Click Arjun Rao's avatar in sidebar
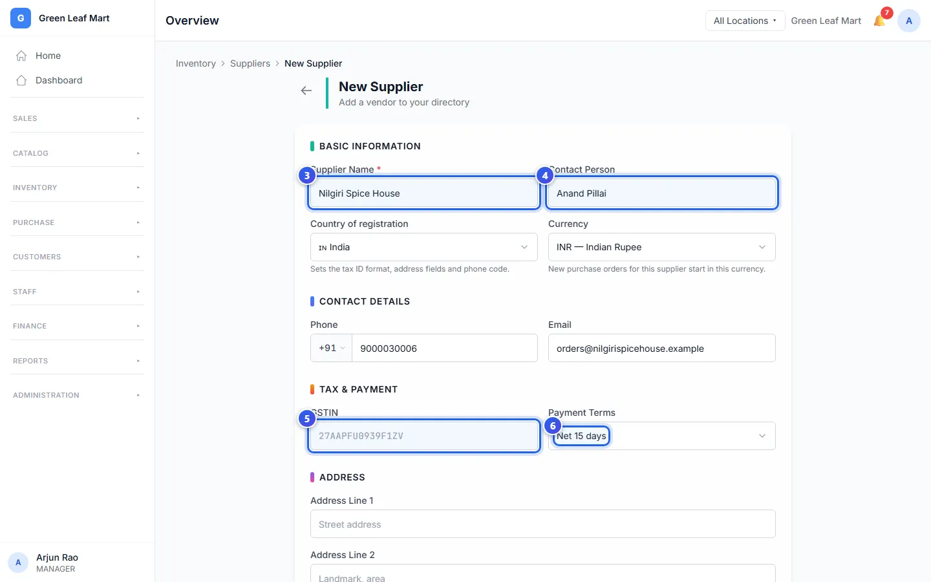The image size is (931, 582). pyautogui.click(x=18, y=563)
